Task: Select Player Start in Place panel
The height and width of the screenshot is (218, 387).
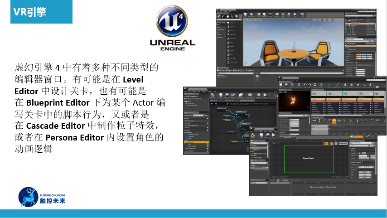Action: (234, 39)
